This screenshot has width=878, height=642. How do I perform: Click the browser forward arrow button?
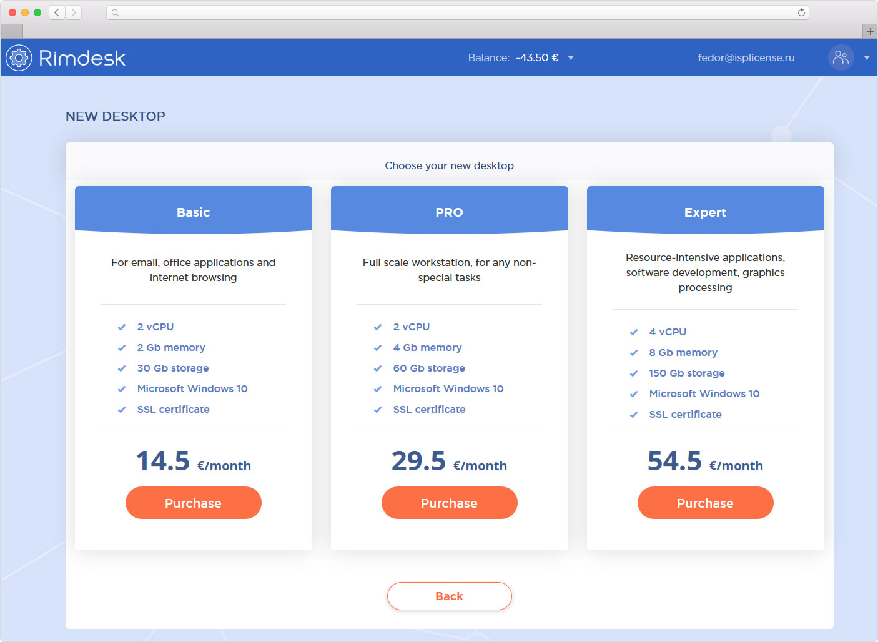pos(74,12)
